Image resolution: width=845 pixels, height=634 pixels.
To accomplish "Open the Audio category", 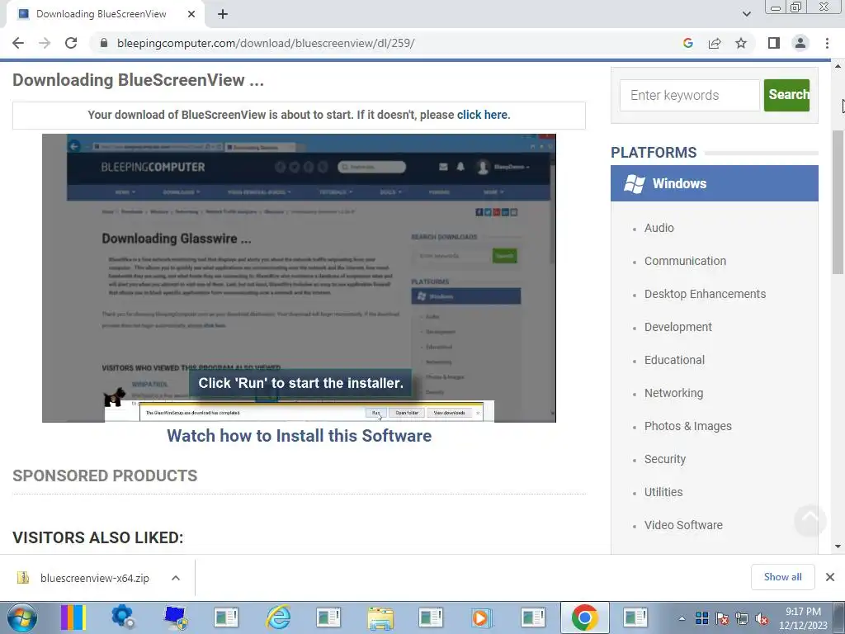I will pos(659,228).
